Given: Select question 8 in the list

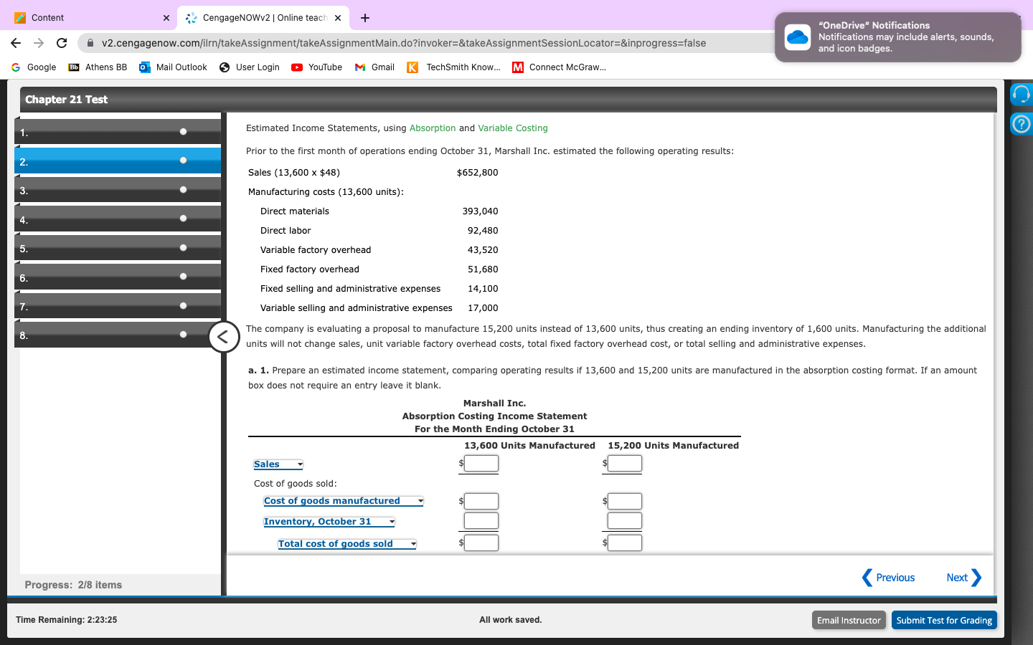Looking at the screenshot, I should pos(118,335).
